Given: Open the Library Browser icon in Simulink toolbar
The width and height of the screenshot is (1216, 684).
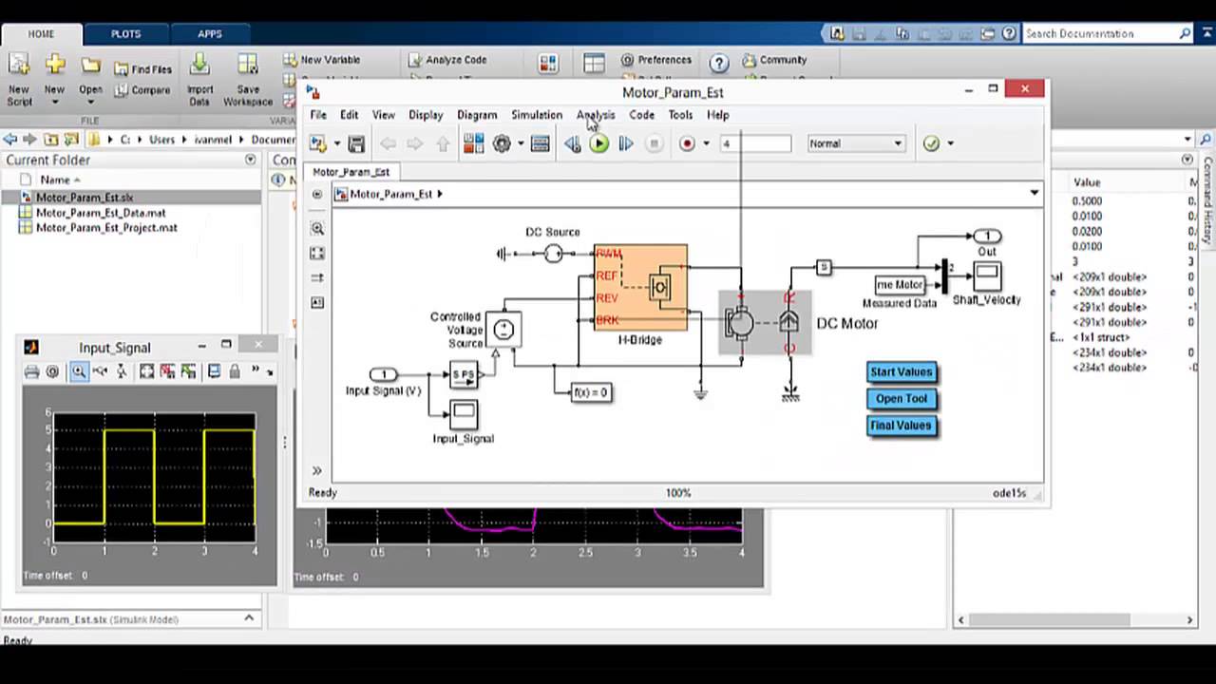Looking at the screenshot, I should pyautogui.click(x=473, y=143).
